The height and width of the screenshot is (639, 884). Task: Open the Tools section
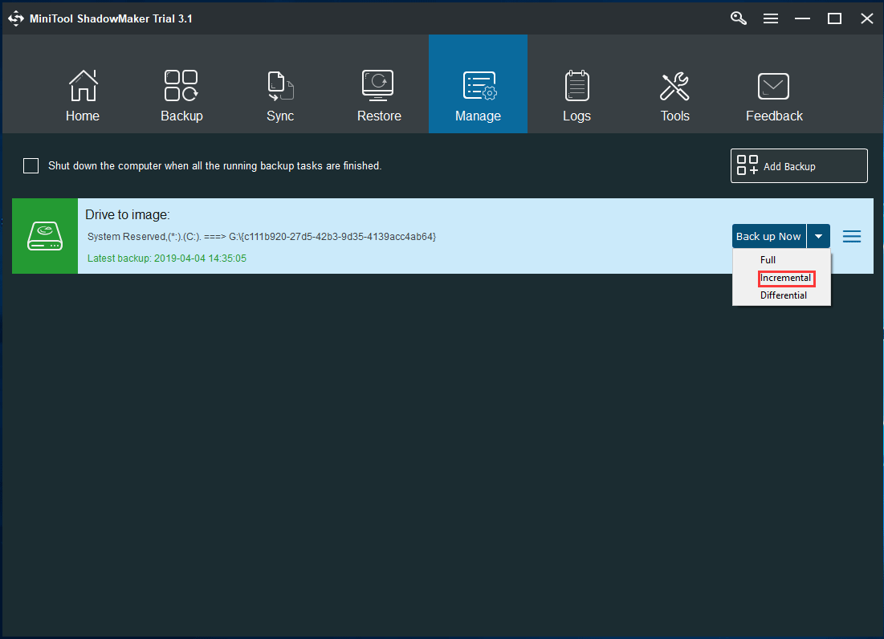674,95
